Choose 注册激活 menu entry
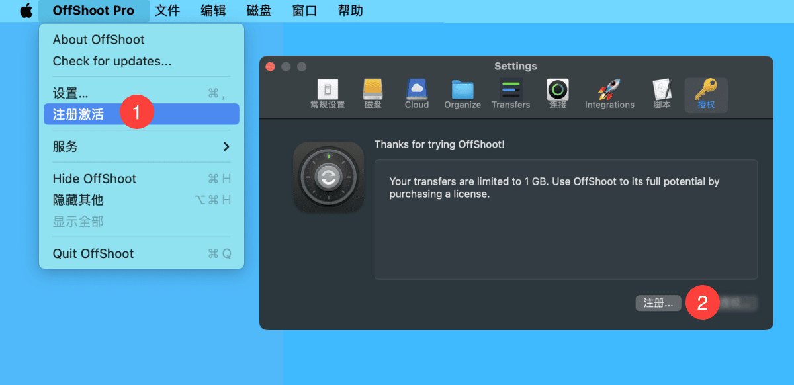The height and width of the screenshot is (385, 794). click(x=142, y=114)
